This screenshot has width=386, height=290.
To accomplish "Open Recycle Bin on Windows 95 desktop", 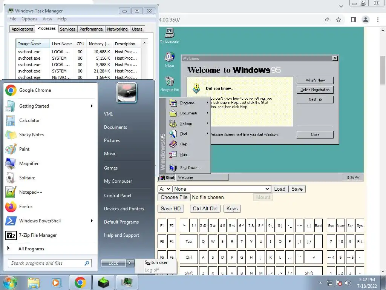I will 169,84.
